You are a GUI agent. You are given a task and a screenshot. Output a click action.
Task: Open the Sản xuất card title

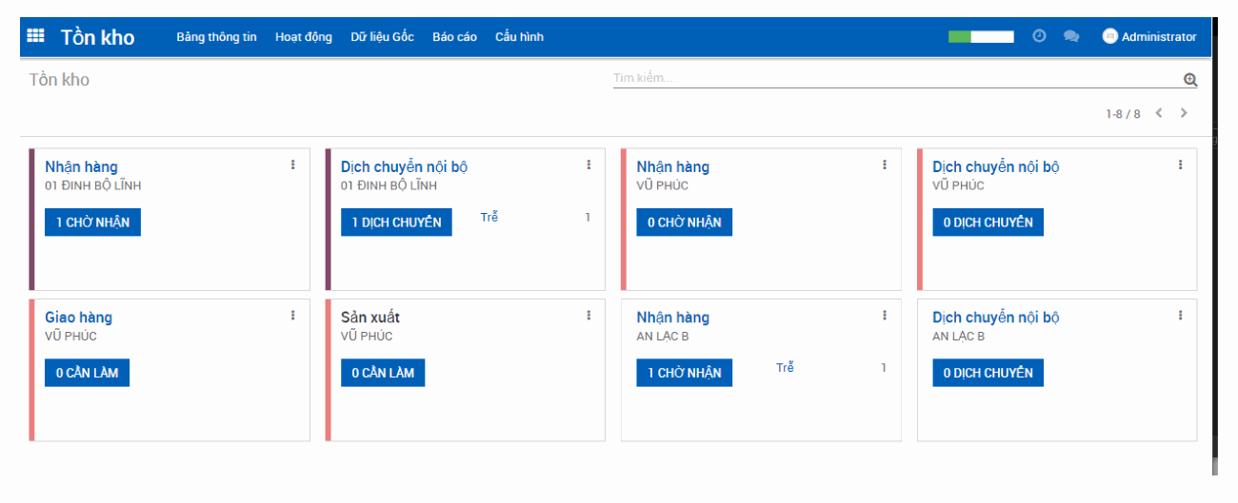pos(369,318)
